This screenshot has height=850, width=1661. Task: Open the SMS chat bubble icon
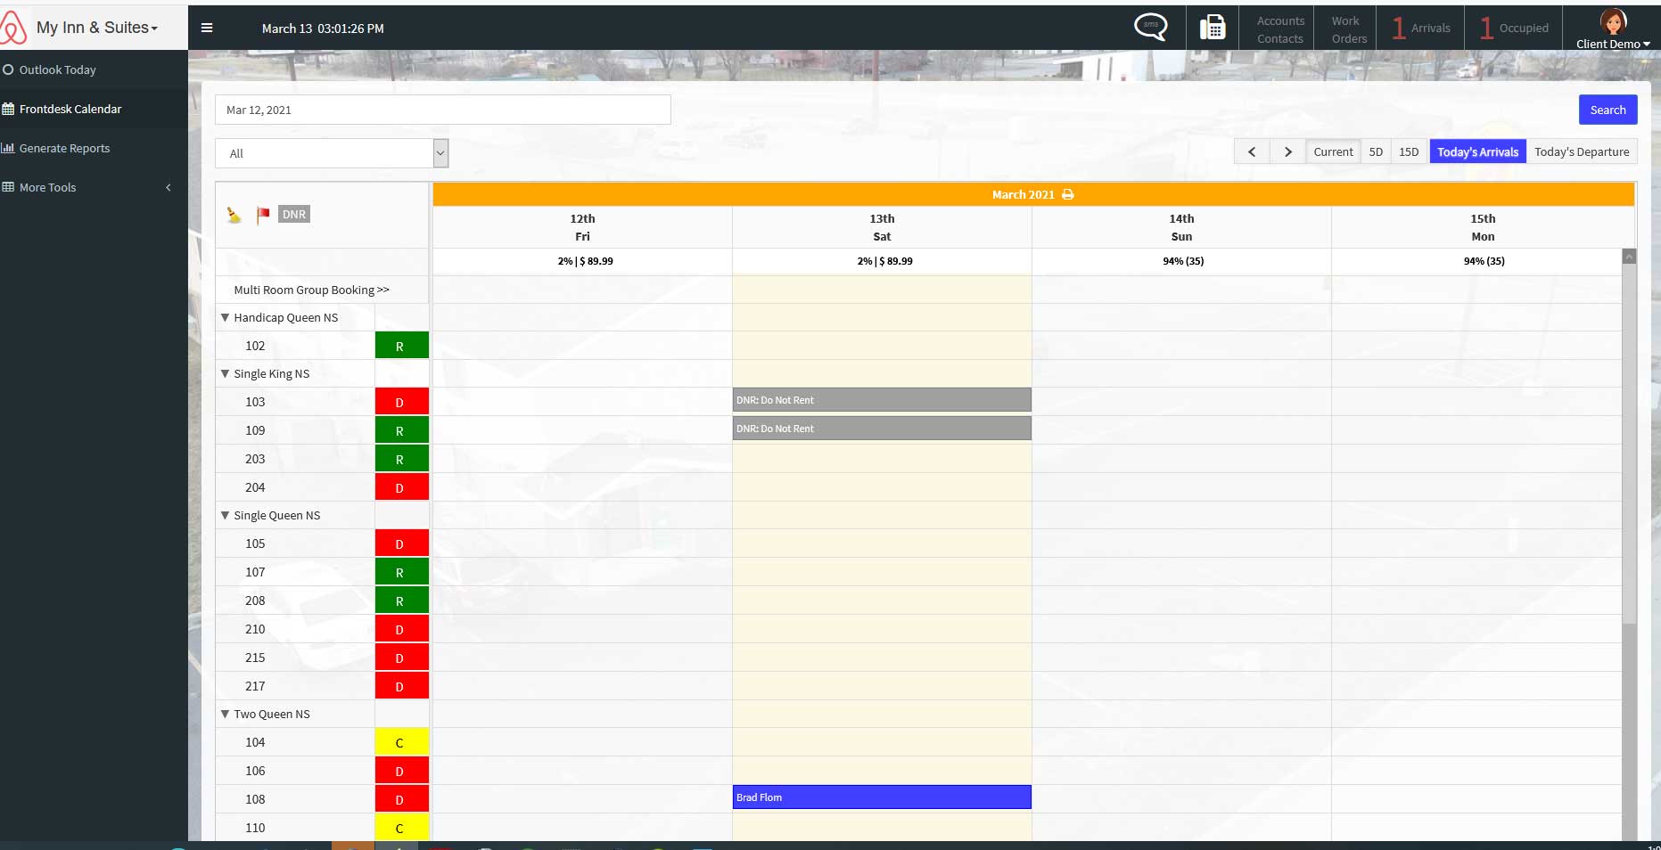click(1150, 27)
